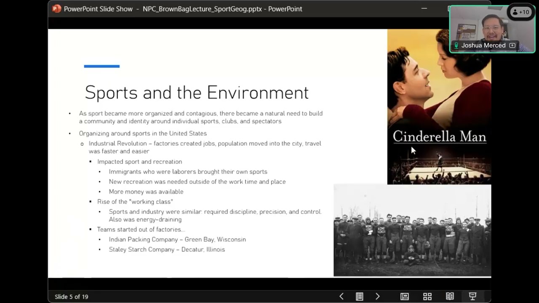Click the Acme Packers team photo
Screen dimensions: 539x303
(x=412, y=230)
